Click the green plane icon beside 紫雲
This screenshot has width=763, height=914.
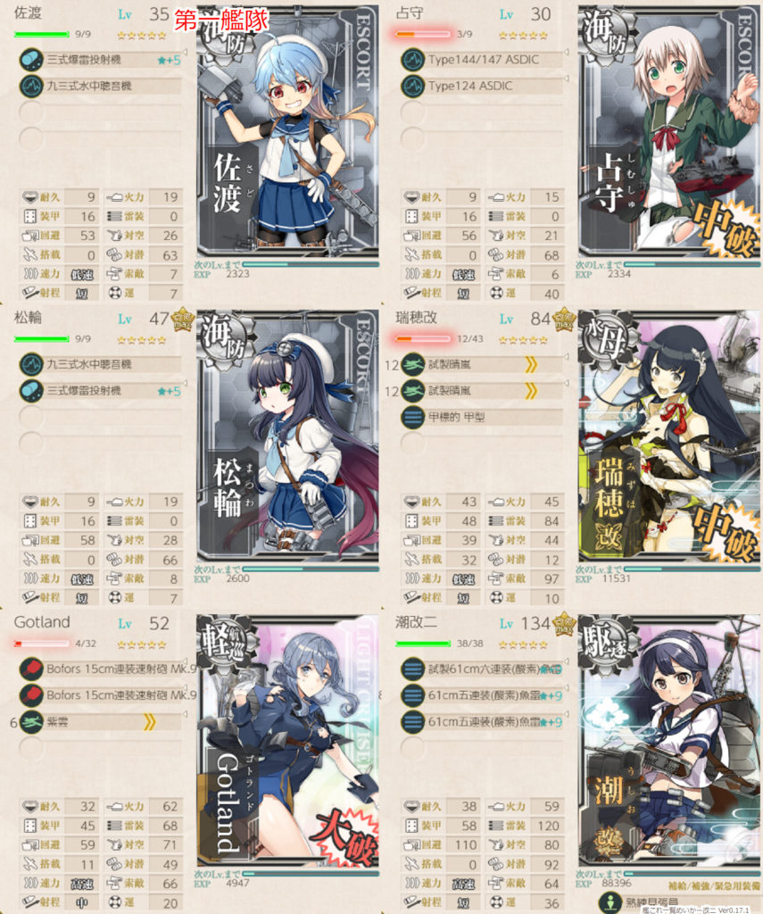31,722
